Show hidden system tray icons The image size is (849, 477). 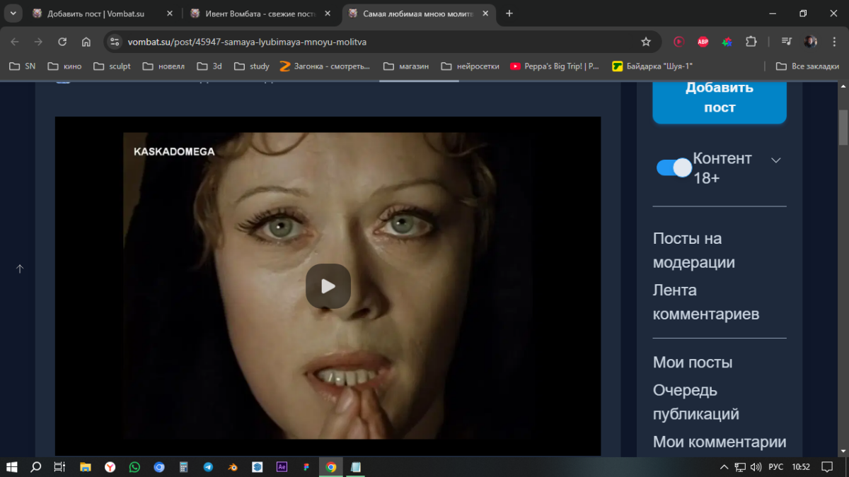pos(724,467)
